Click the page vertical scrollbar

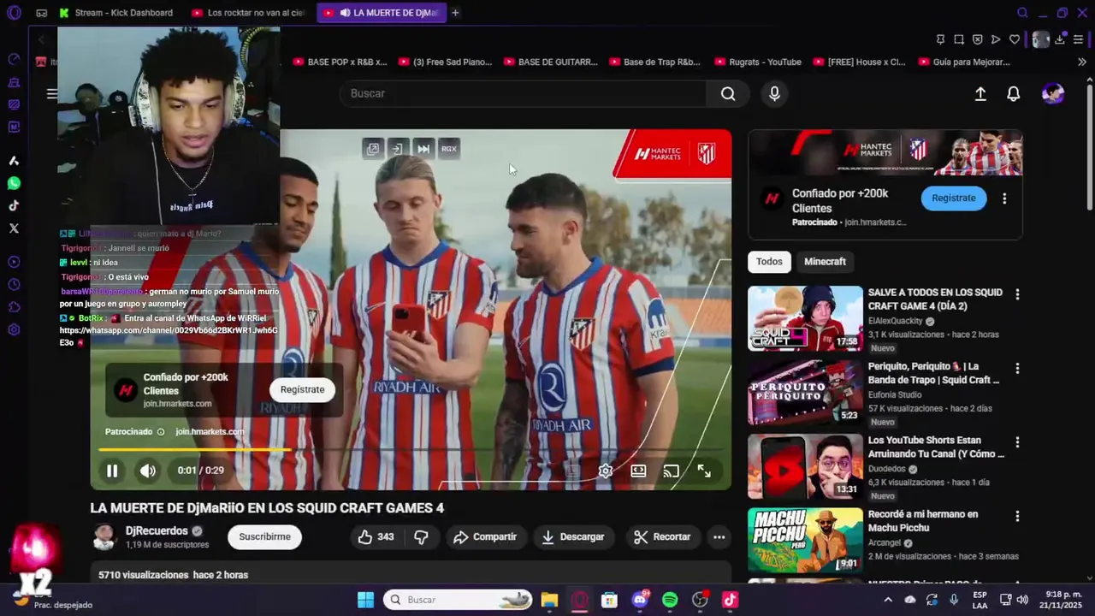tap(1089, 145)
